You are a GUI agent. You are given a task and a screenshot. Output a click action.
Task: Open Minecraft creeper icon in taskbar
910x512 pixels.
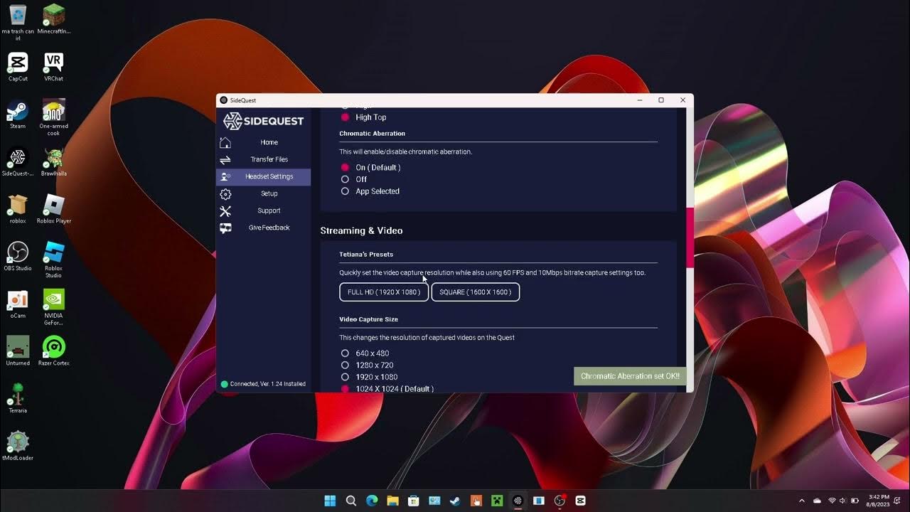coord(497,501)
